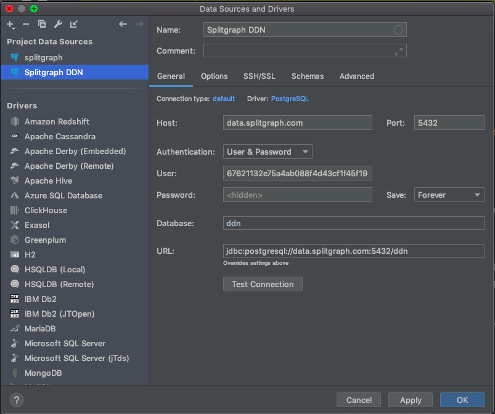
Task: Click the User field
Action: point(297,173)
